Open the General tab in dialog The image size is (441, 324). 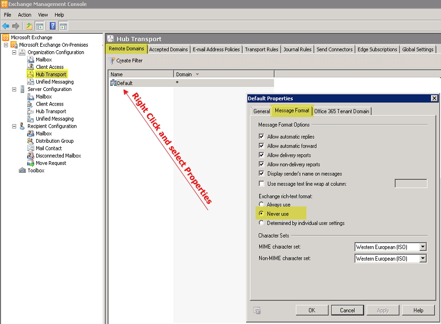tap(262, 112)
